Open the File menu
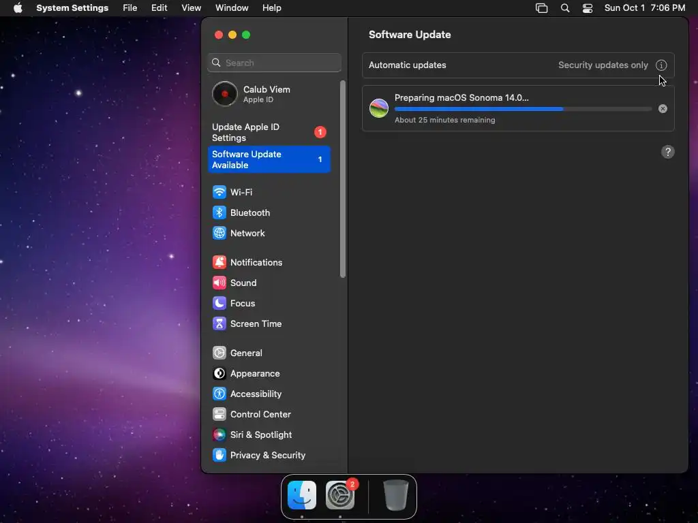The image size is (698, 523). click(130, 8)
